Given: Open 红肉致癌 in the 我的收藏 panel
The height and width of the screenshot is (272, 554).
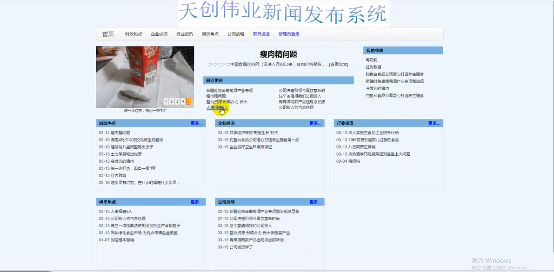Looking at the screenshot, I should tap(374, 67).
